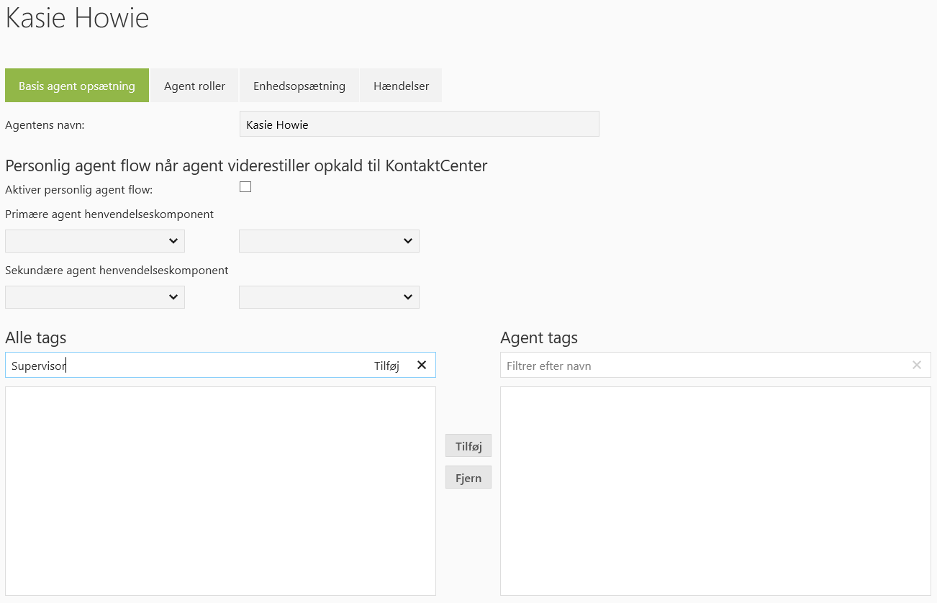Open the first Primære agent henvendelseskomponent dropdown
The width and height of the screenshot is (937, 603).
[x=95, y=241]
